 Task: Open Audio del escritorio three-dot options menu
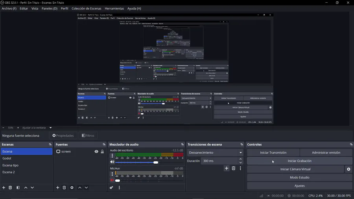pyautogui.click(x=112, y=156)
